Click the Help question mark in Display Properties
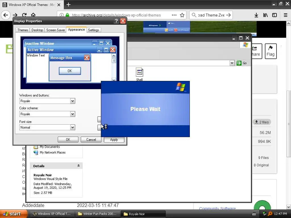The image size is (291, 218). click(116, 21)
